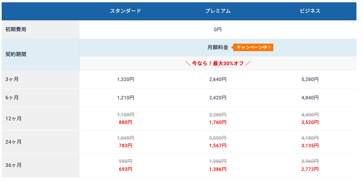Screen dimensions: 363x181
Task: Click the red 2,772円 Business price
Action: (310, 169)
